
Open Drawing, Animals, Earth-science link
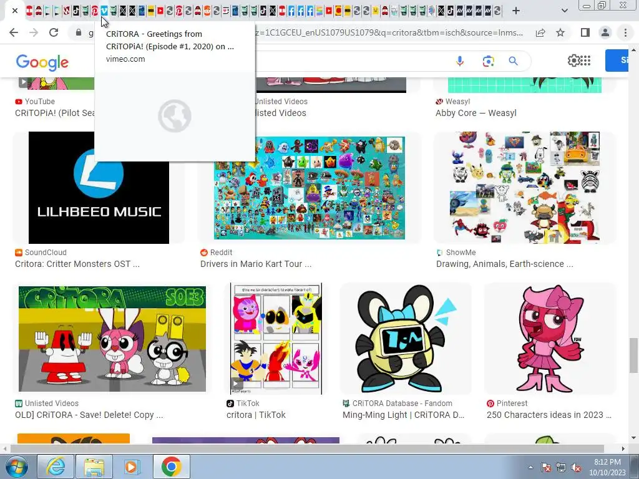[504, 264]
